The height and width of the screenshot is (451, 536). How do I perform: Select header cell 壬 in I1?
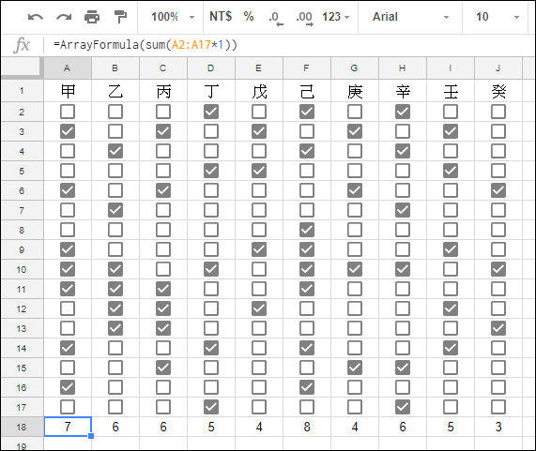click(x=451, y=91)
